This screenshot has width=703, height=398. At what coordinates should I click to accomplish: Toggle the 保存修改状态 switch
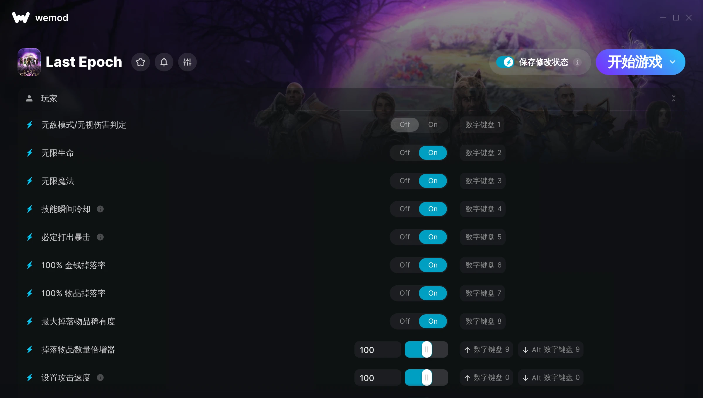pos(505,62)
